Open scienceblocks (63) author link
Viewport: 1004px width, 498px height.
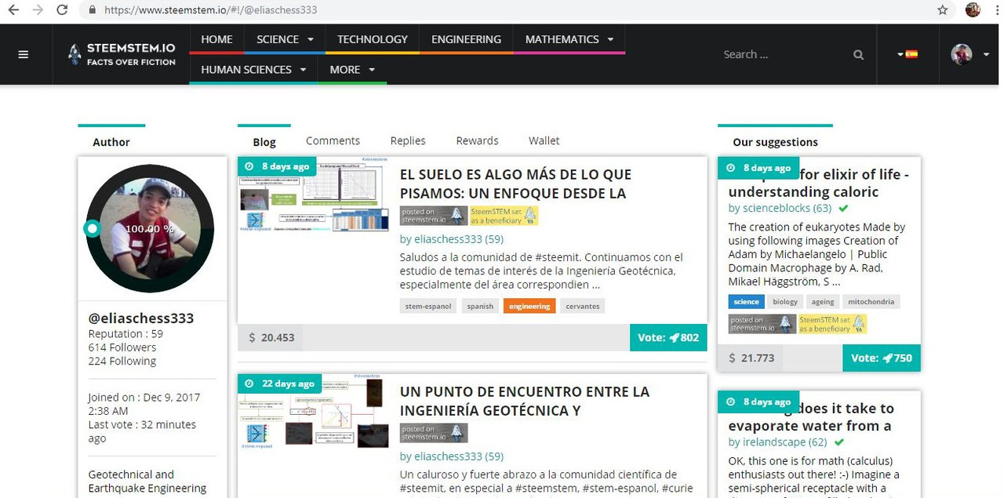pyautogui.click(x=780, y=208)
